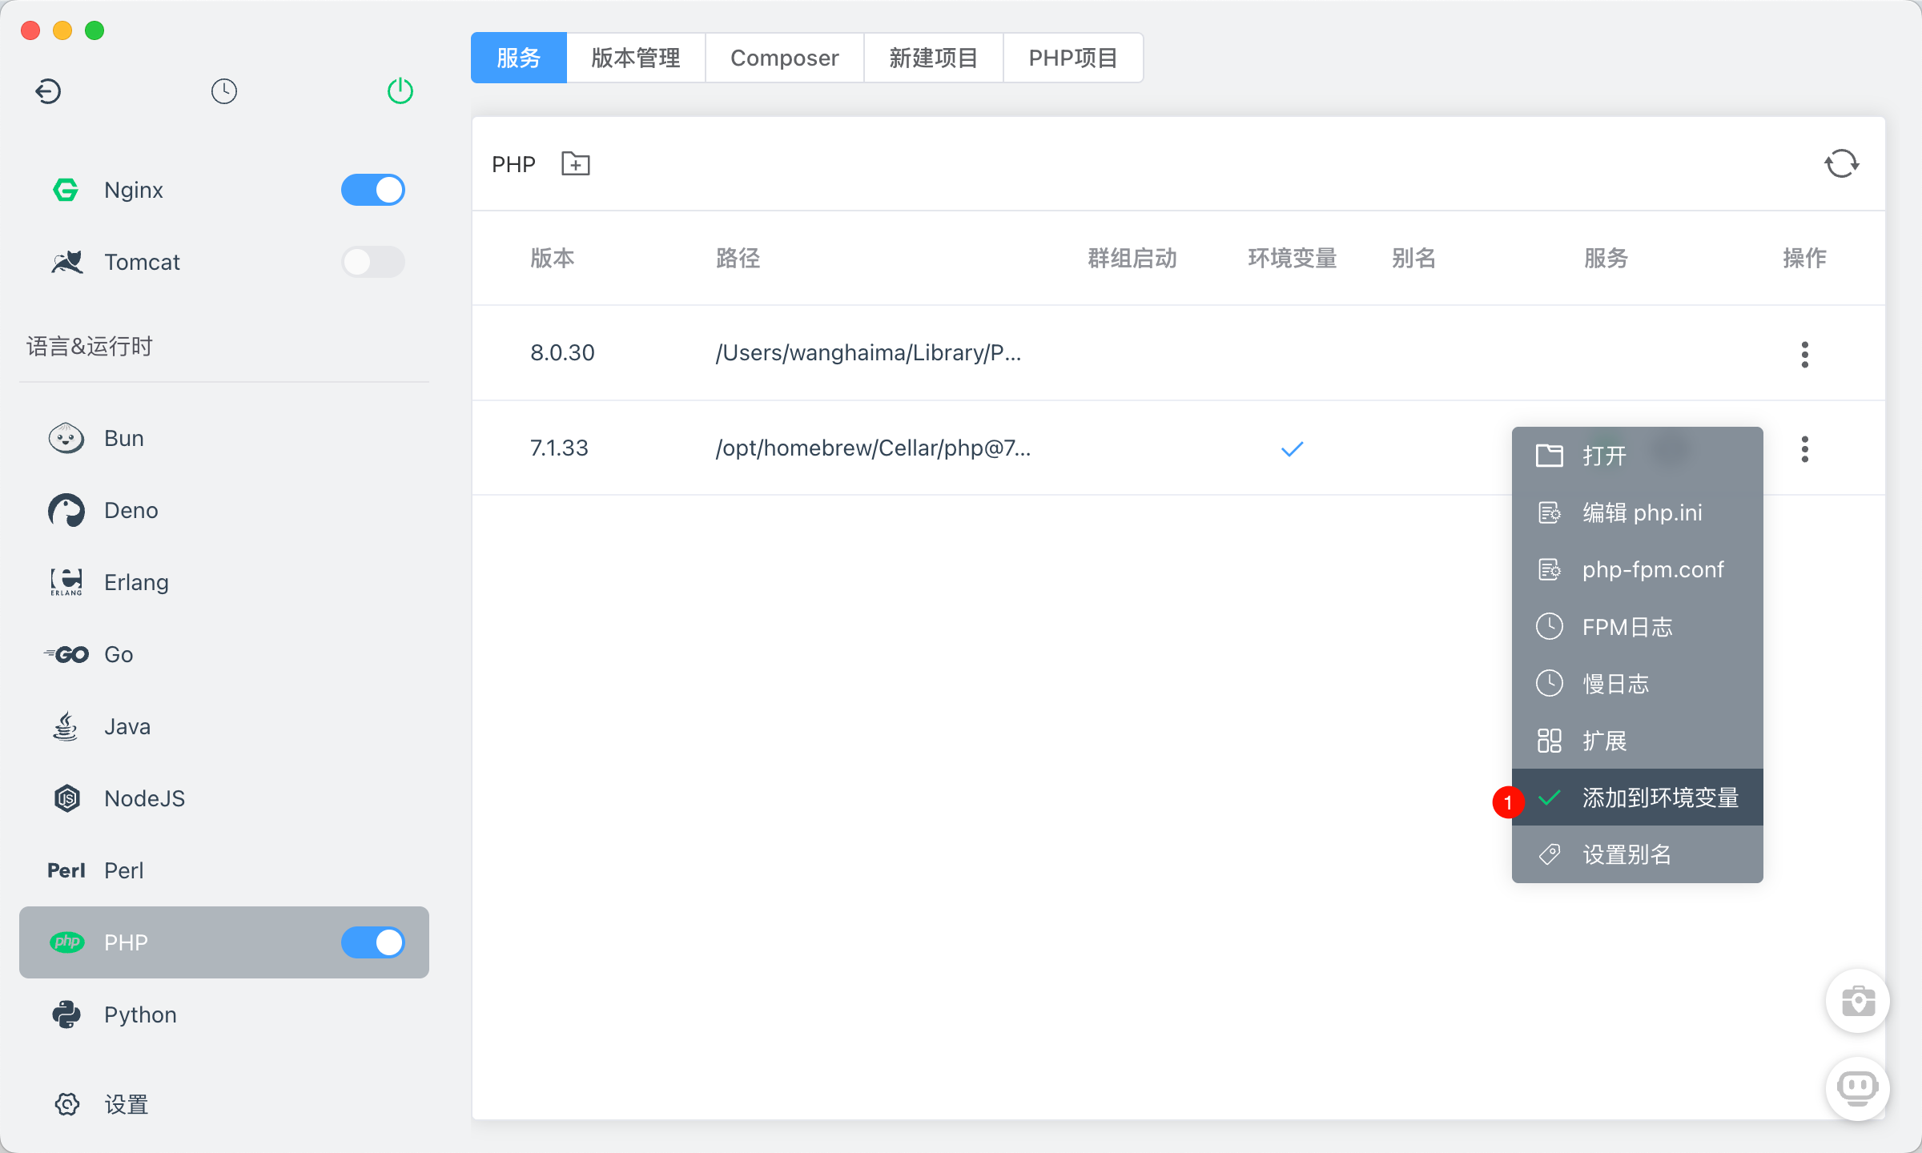Select the Python snake icon

coord(66,1014)
